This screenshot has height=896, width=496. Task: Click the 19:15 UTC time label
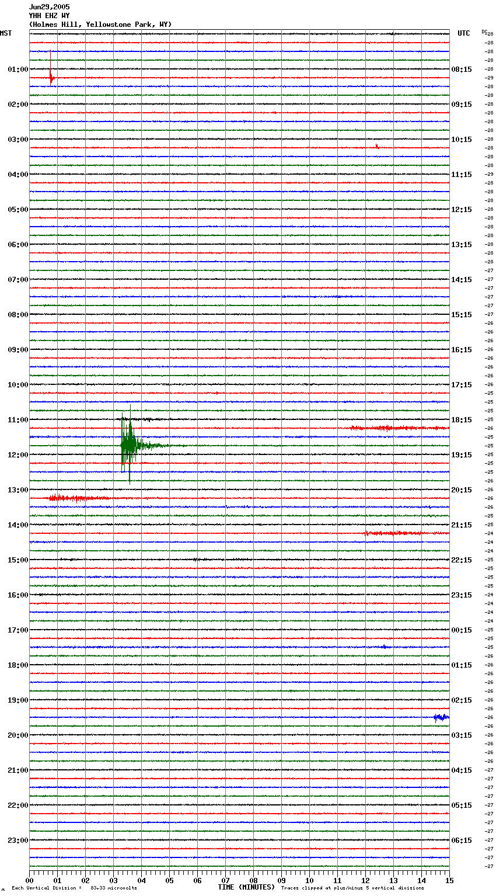click(462, 455)
